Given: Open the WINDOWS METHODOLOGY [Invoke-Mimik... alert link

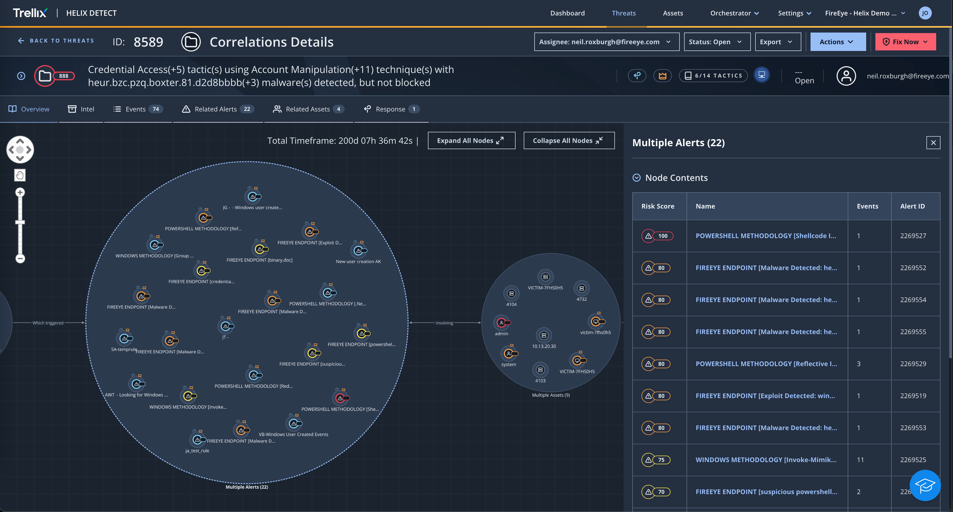Looking at the screenshot, I should [x=766, y=460].
